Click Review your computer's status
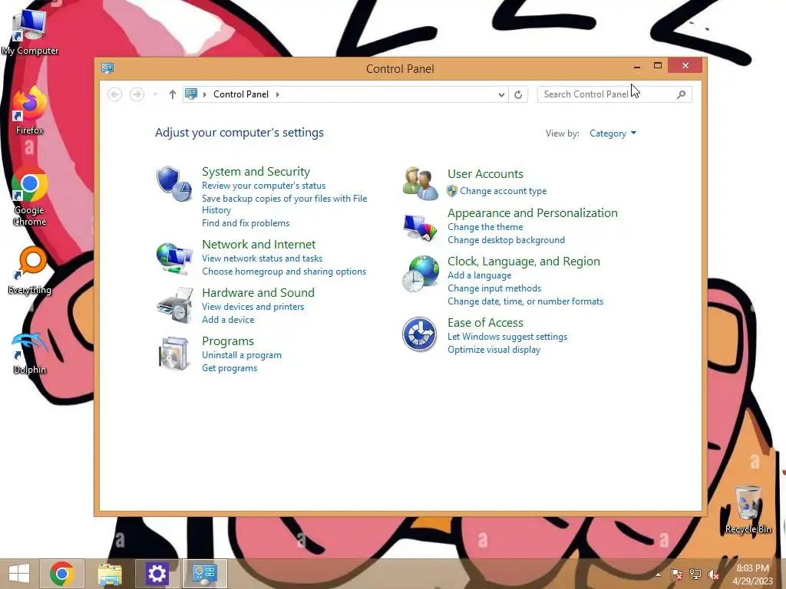This screenshot has width=786, height=589. (x=264, y=186)
